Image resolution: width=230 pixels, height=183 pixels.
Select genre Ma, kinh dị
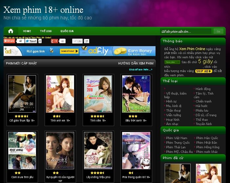pyautogui.click(x=174, y=106)
